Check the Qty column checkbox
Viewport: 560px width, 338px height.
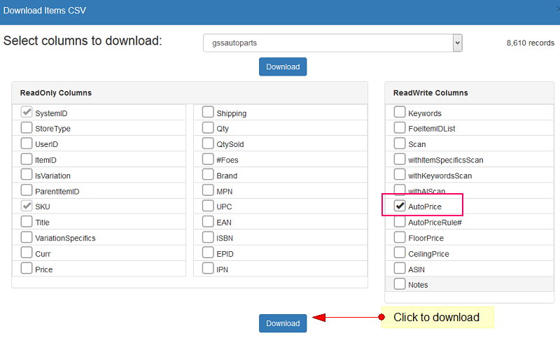pyautogui.click(x=208, y=128)
